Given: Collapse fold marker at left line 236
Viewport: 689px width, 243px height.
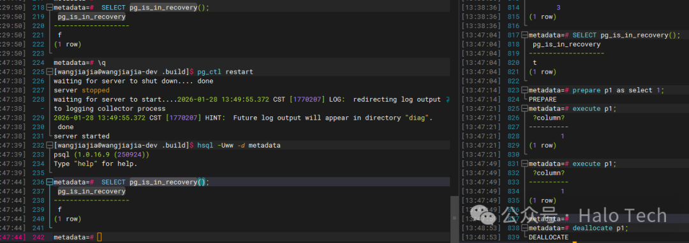Looking at the screenshot, I should tap(50, 182).
